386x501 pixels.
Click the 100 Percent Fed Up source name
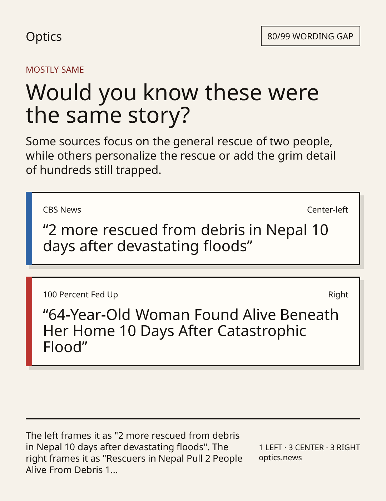80,295
